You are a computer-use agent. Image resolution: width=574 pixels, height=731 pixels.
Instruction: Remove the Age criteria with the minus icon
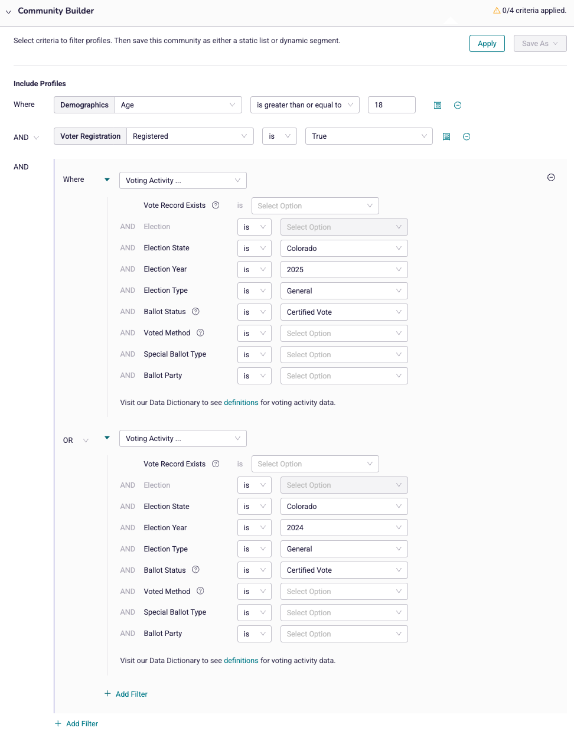pos(458,105)
